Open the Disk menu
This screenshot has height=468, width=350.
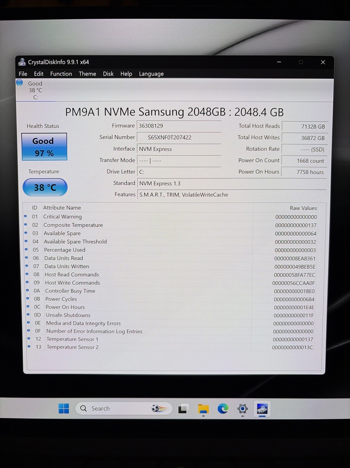pyautogui.click(x=108, y=74)
